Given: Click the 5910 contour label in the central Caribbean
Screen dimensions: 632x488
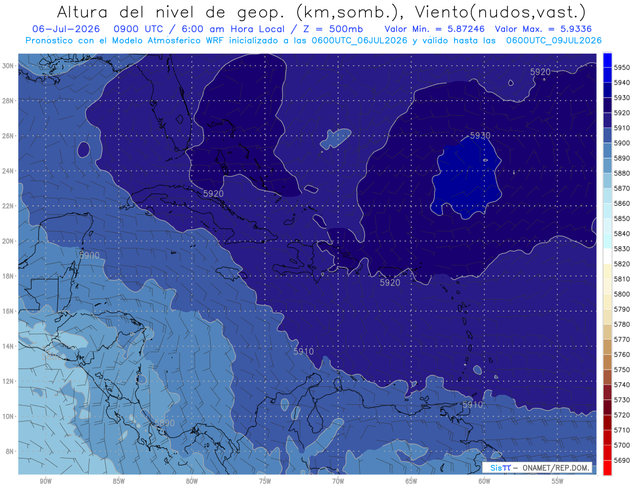Looking at the screenshot, I should [x=303, y=352].
